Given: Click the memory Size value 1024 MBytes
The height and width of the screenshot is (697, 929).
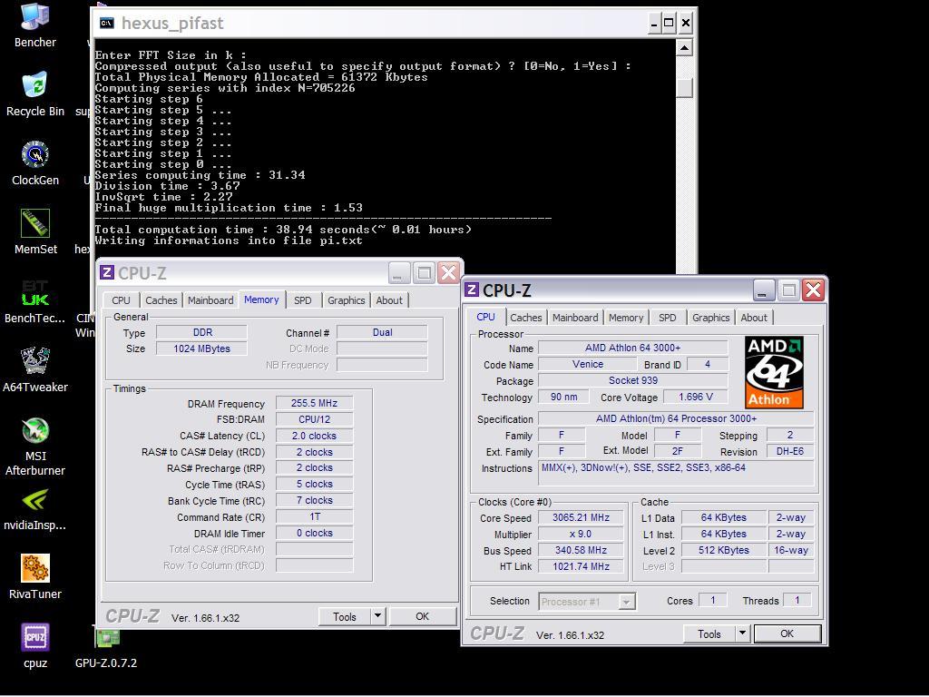Looking at the screenshot, I should click(201, 348).
